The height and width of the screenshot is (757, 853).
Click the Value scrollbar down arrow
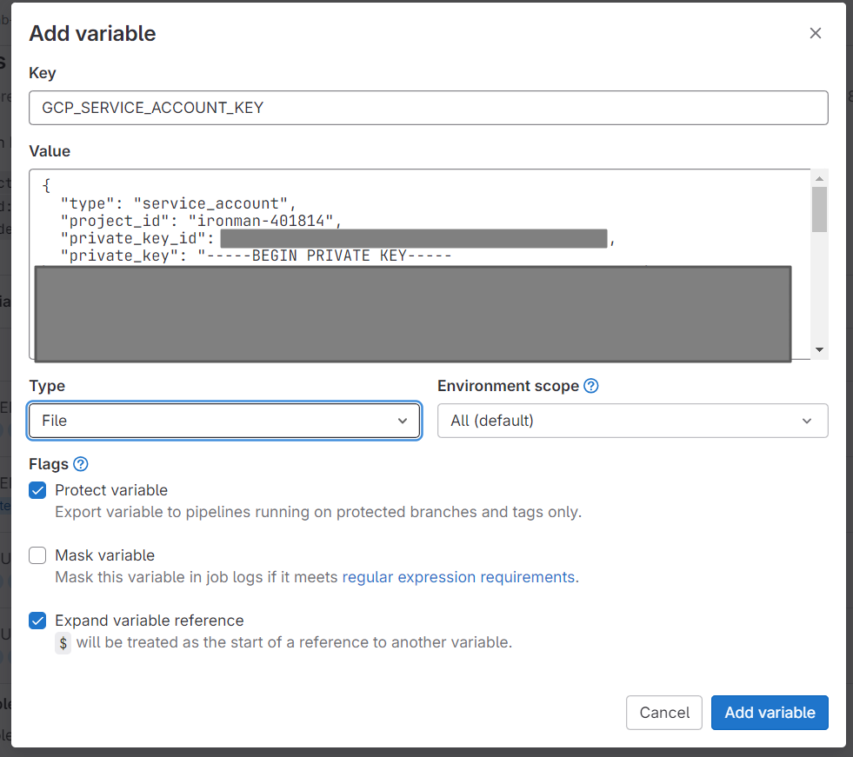[819, 349]
